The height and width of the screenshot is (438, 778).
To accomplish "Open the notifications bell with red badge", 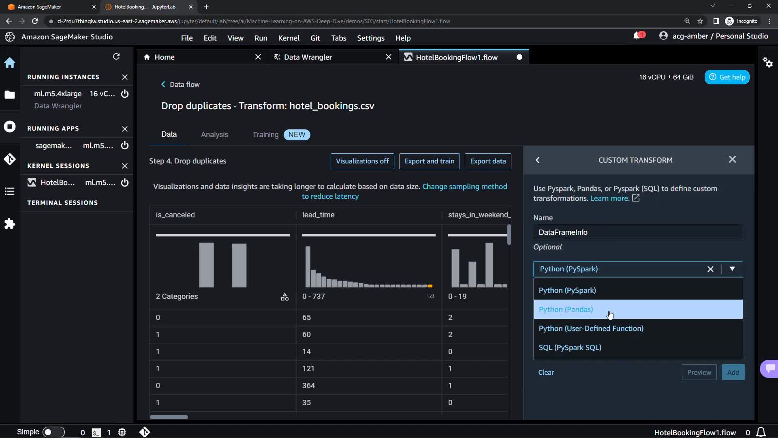I will (637, 36).
